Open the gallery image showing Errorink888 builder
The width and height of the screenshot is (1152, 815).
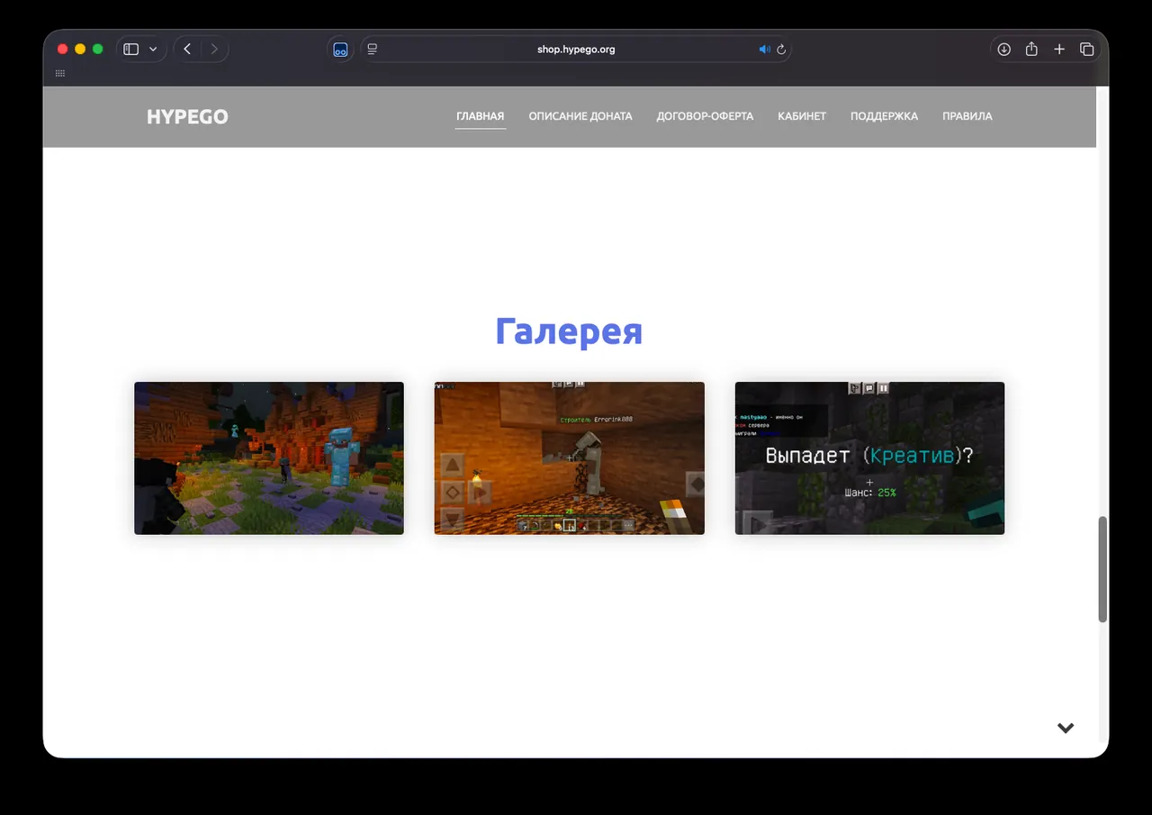(x=570, y=458)
